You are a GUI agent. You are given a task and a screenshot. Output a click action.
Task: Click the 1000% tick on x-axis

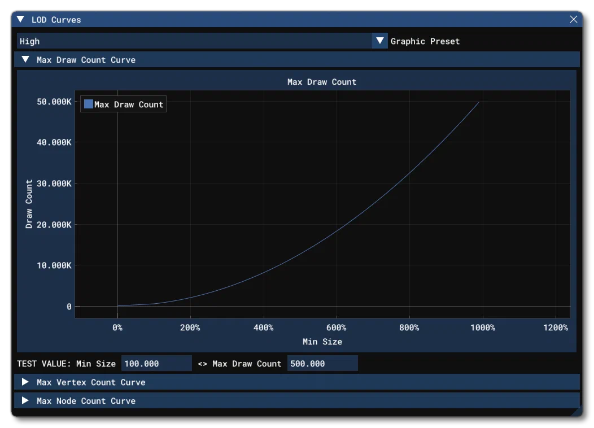point(483,327)
